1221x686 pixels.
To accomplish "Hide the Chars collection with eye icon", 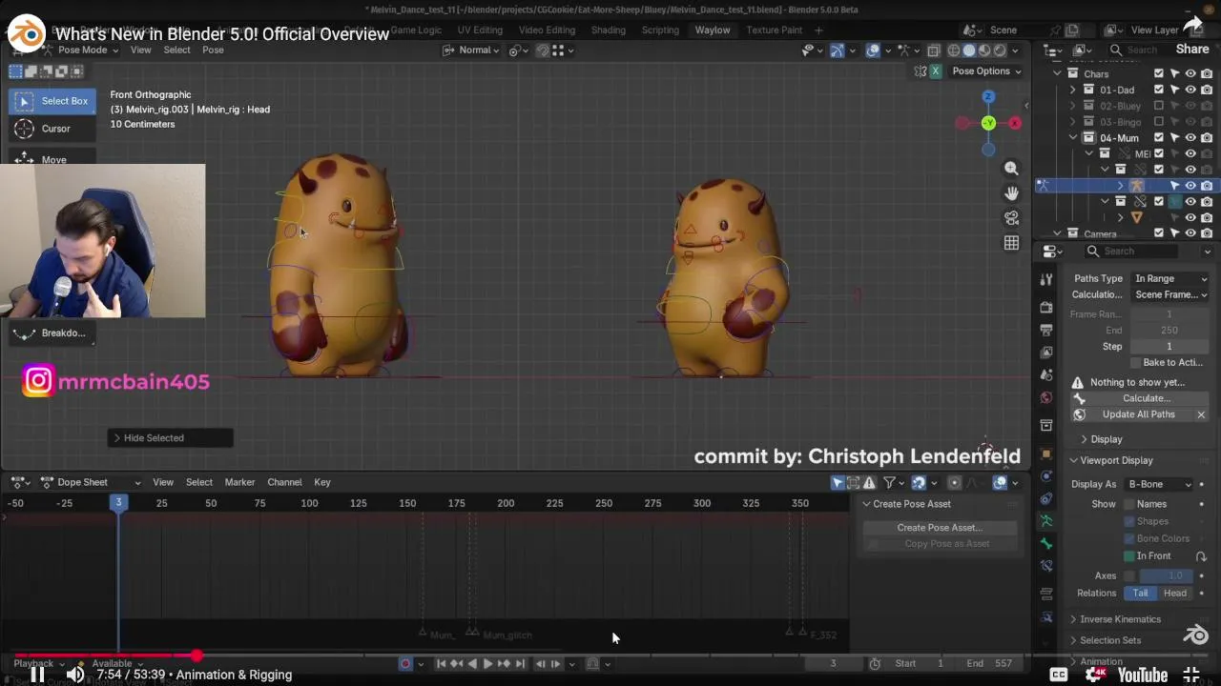I will click(x=1190, y=73).
